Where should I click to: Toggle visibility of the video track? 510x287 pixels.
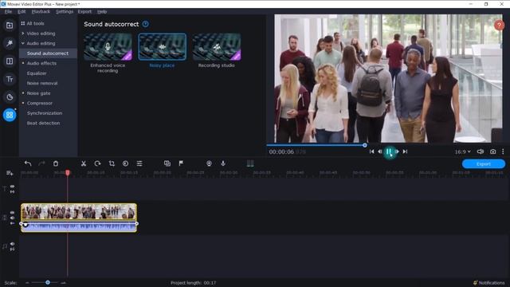[13, 213]
